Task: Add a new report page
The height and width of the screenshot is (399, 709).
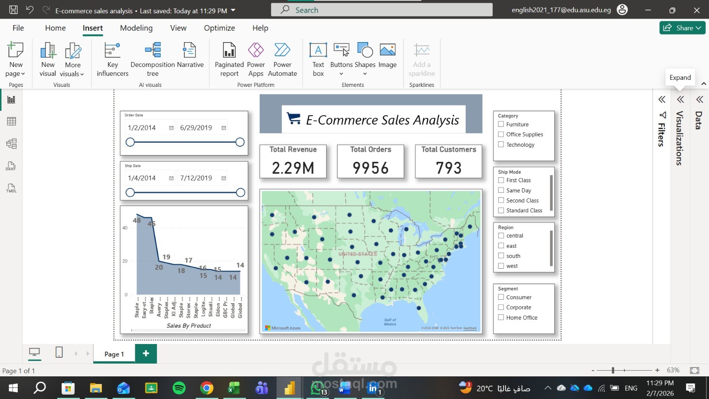Action: tap(146, 353)
